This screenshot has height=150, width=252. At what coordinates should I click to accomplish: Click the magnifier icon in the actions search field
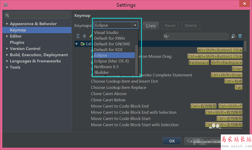166,36
